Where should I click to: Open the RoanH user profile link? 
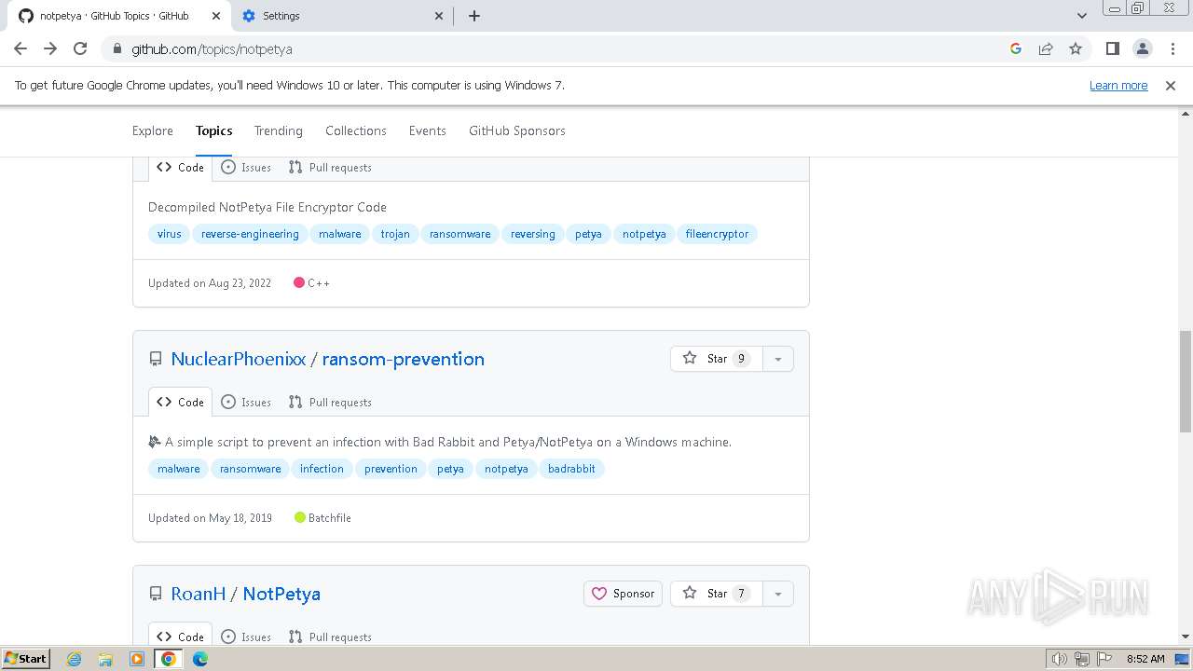coord(199,594)
